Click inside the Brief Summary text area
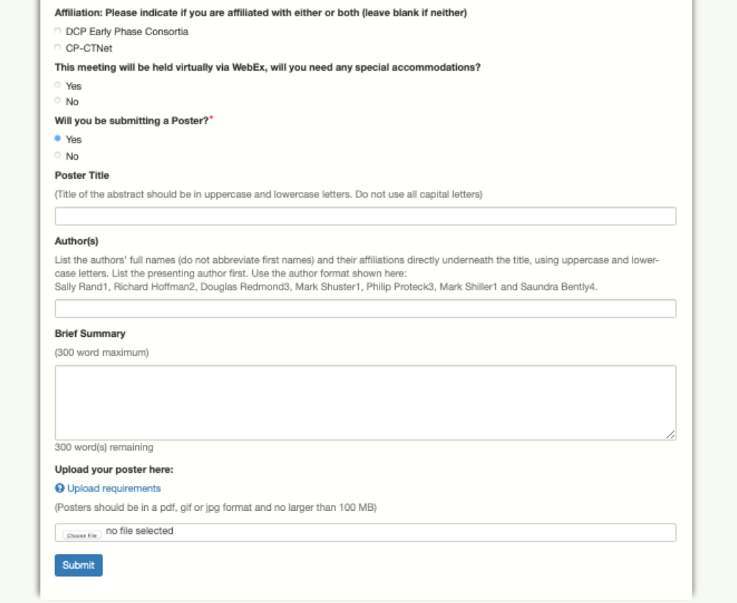This screenshot has width=737, height=603. [365, 402]
